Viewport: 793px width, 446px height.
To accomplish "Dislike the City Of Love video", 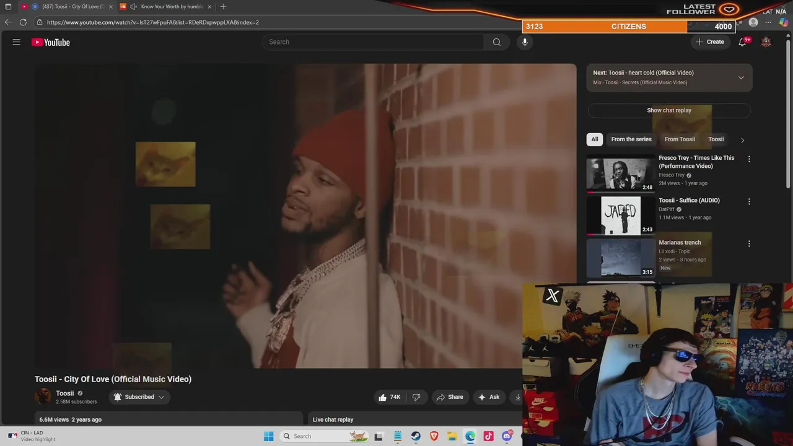I will click(x=417, y=397).
